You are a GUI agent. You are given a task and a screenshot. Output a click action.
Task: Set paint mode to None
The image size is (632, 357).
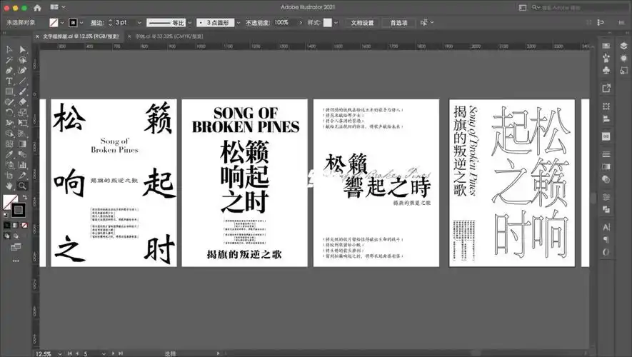(24, 225)
